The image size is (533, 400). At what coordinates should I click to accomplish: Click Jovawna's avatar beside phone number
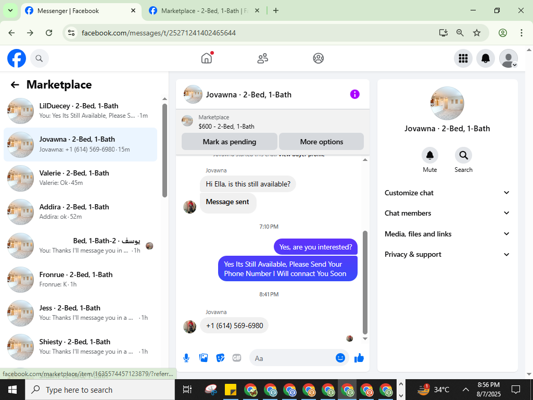pyautogui.click(x=189, y=327)
